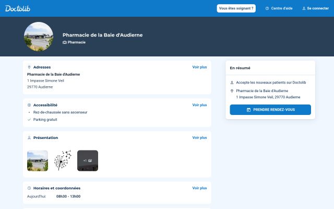Click the Pharmacie de la Baie d'Audierne title
The width and height of the screenshot is (334, 209).
[x=102, y=35]
